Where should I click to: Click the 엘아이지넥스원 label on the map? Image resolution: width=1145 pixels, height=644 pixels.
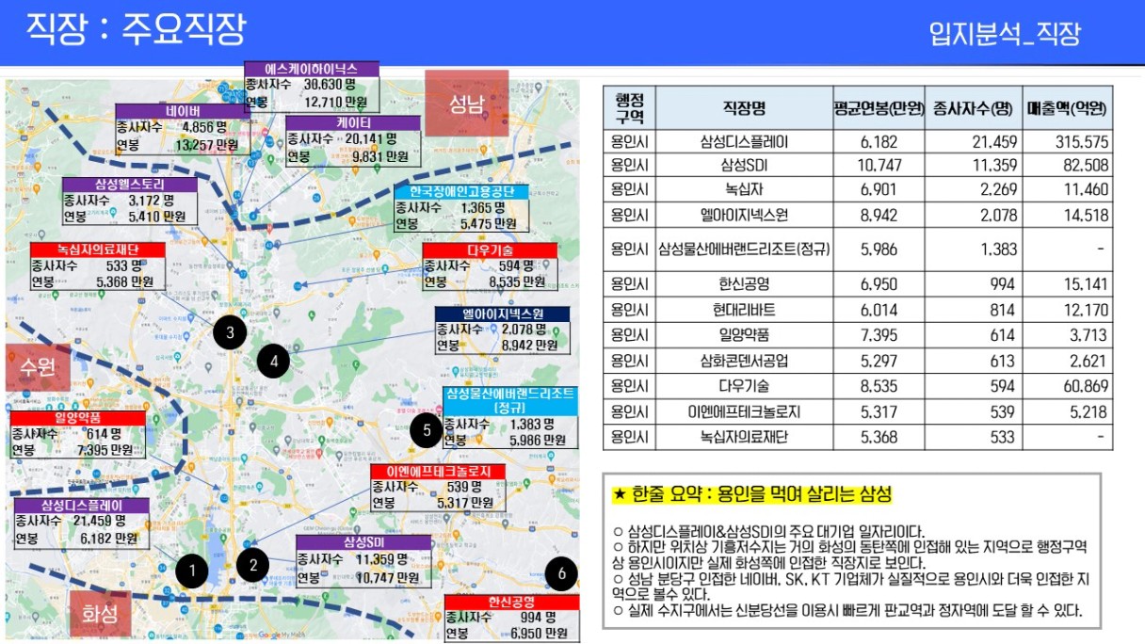click(x=503, y=314)
